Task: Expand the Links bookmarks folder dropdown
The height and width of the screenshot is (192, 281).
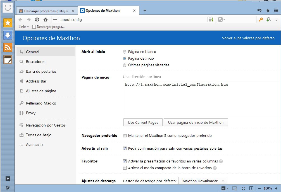Action: (24, 27)
